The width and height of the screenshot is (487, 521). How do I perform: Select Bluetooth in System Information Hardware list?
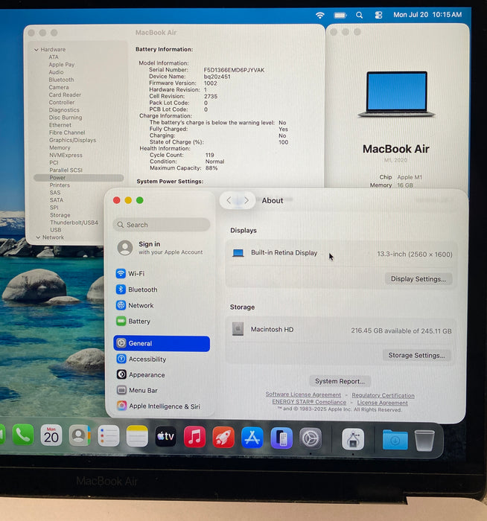point(61,80)
